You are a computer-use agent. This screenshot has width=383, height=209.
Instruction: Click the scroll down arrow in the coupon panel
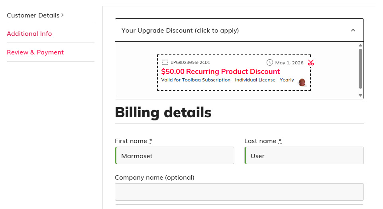pos(360,95)
